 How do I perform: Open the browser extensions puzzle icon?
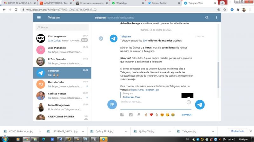pos(238,10)
